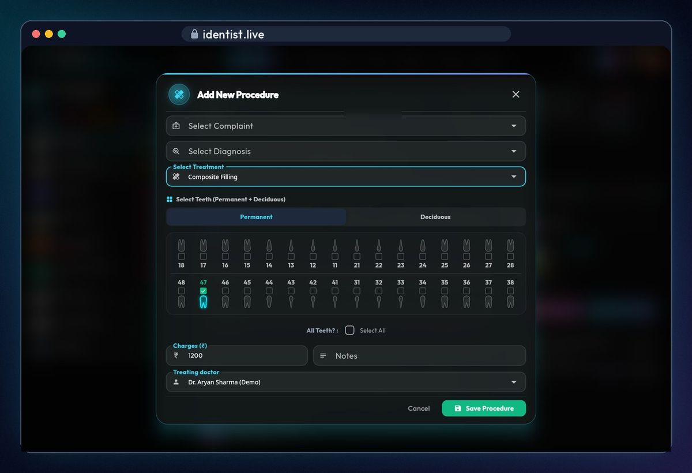This screenshot has height=473, width=692.
Task: Click the magnifier icon in Select Diagnosis
Action: coord(176,151)
